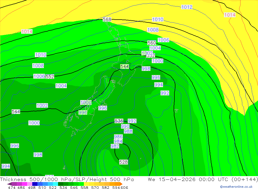The image size is (258, 189).
Task: Select the 536 contour label beside 992
Action: pos(119,121)
